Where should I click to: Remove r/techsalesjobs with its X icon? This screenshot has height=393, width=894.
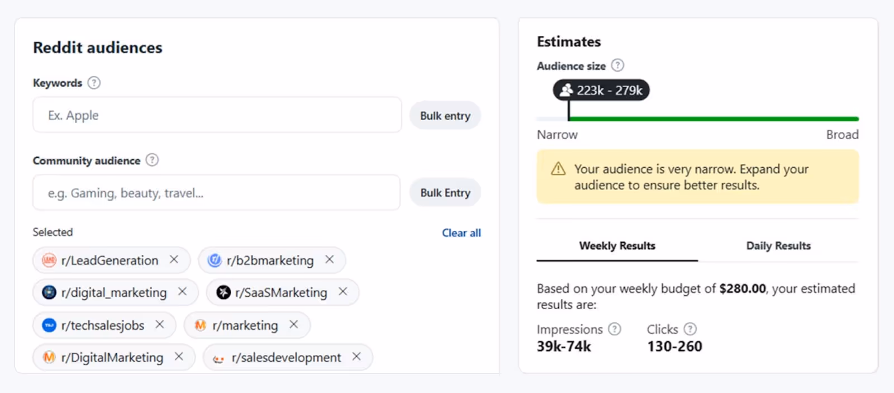click(x=160, y=324)
